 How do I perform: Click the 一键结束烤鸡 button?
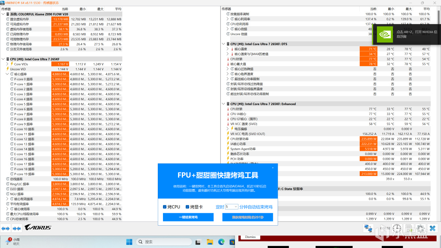pos(188,217)
